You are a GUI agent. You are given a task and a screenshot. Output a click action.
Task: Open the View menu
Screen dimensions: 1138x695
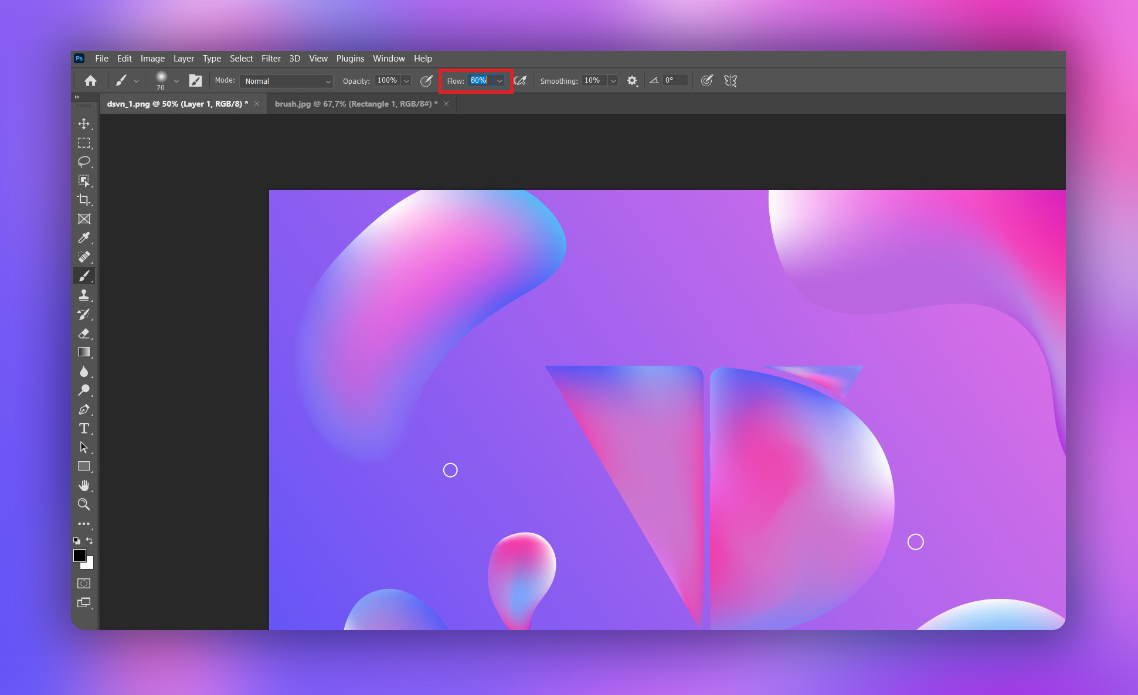pos(318,59)
